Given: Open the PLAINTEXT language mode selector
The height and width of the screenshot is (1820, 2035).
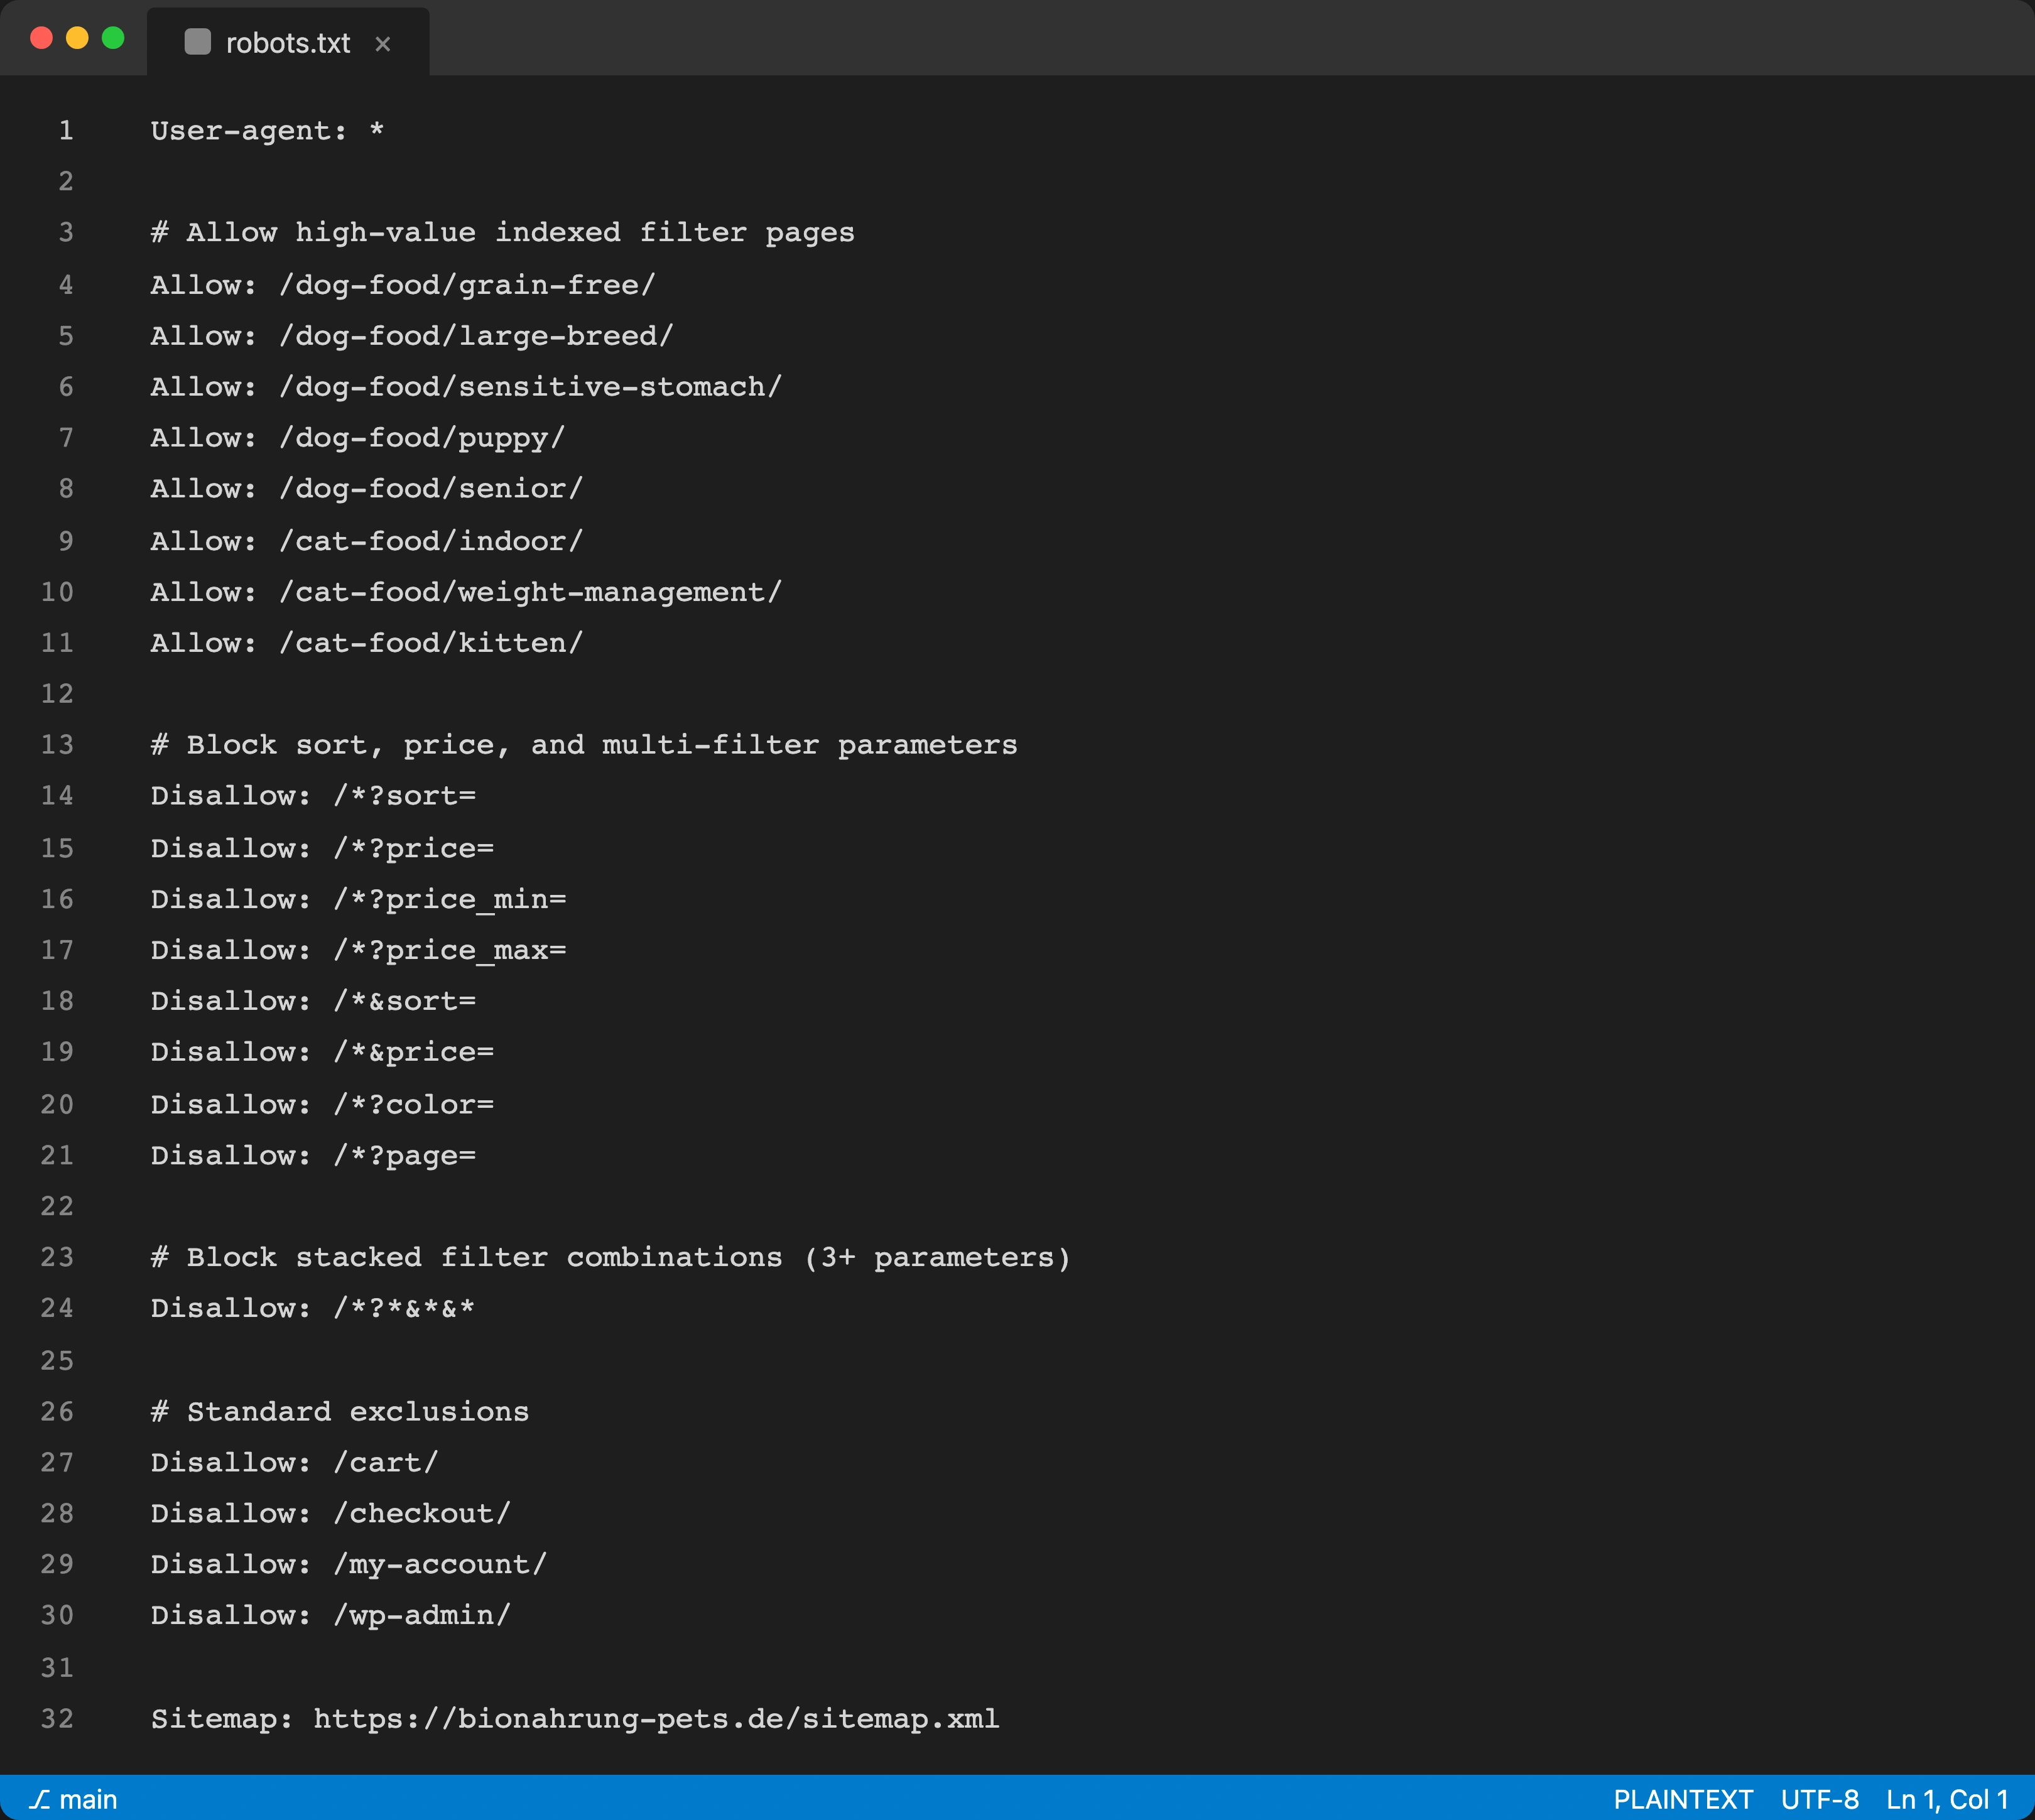Looking at the screenshot, I should [1686, 1797].
